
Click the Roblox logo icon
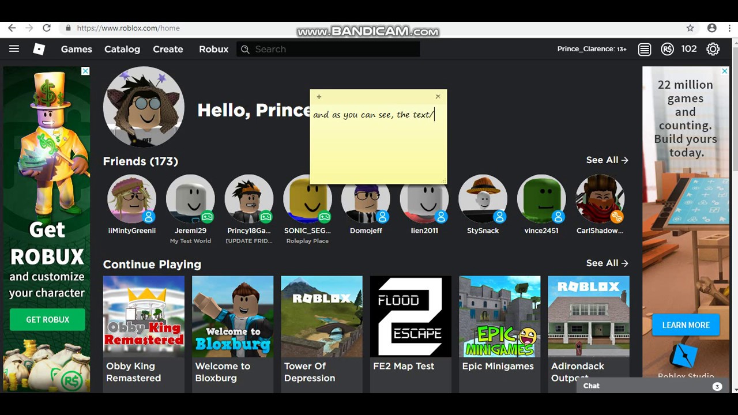coord(39,49)
